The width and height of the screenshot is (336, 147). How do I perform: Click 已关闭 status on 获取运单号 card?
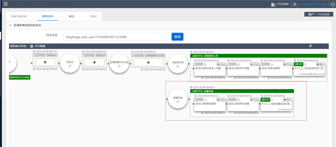click(x=265, y=64)
